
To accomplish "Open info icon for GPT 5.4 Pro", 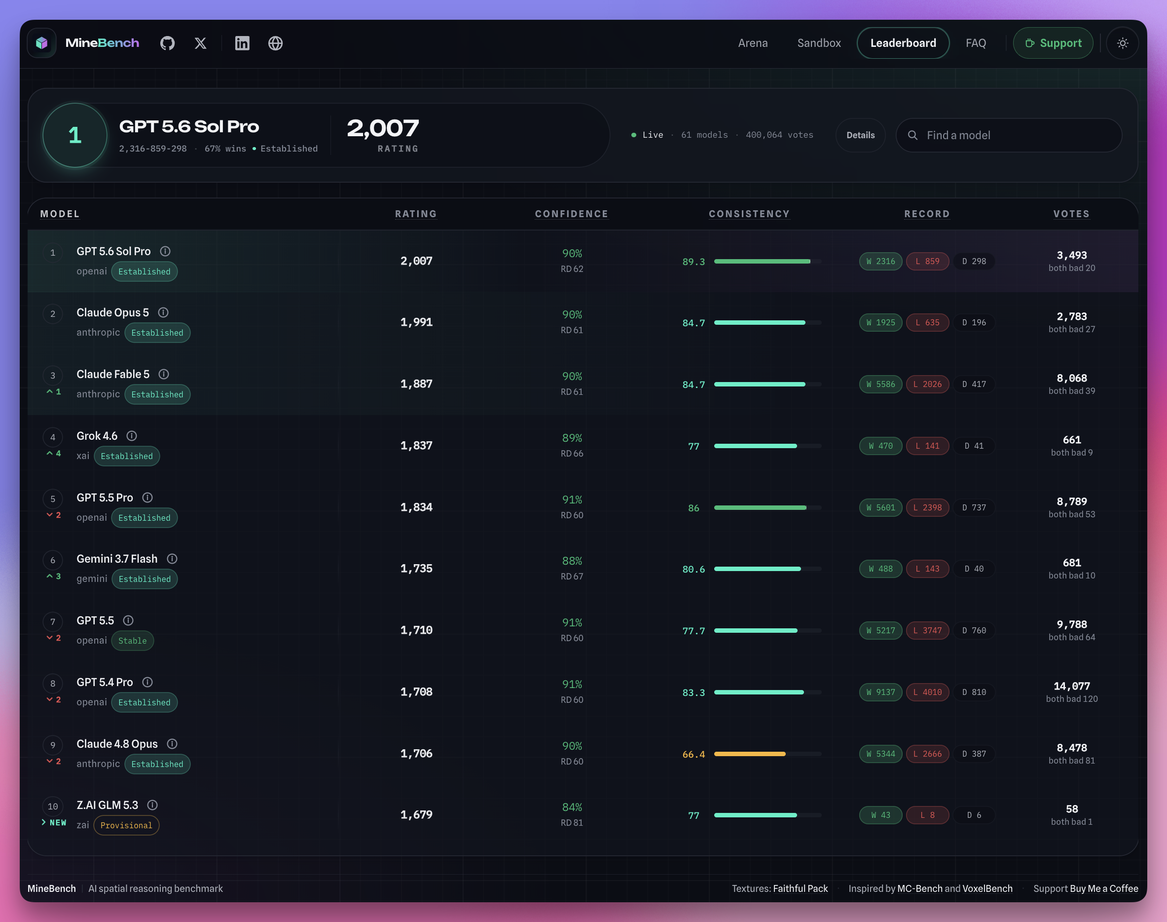I will click(x=147, y=682).
